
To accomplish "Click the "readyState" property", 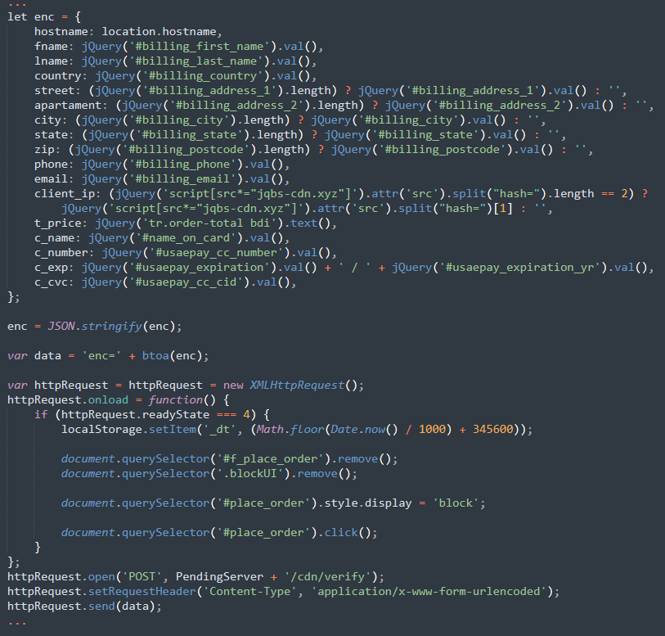I will 176,415.
